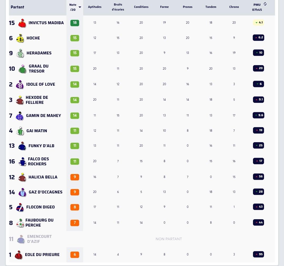Sort table by Aptitudes column
The image size is (284, 266).
point(95,7)
